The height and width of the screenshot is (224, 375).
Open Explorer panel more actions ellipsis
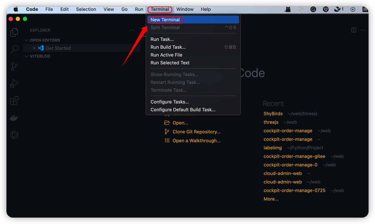(132, 30)
